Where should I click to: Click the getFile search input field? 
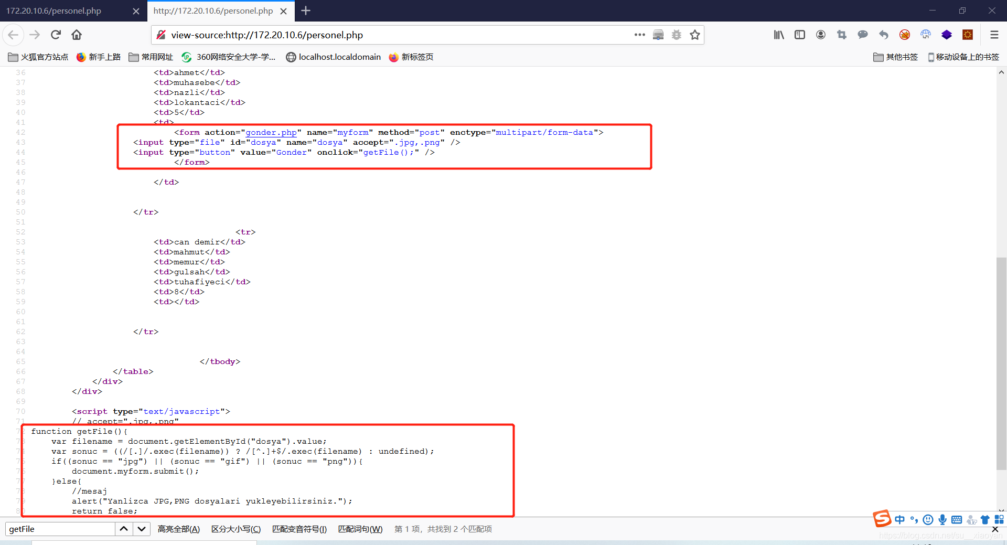(x=60, y=529)
